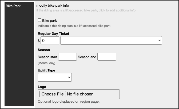Click the "Season start" field label

[47, 57]
